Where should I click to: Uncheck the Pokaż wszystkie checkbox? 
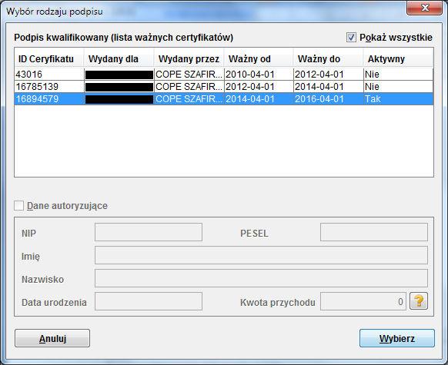351,38
